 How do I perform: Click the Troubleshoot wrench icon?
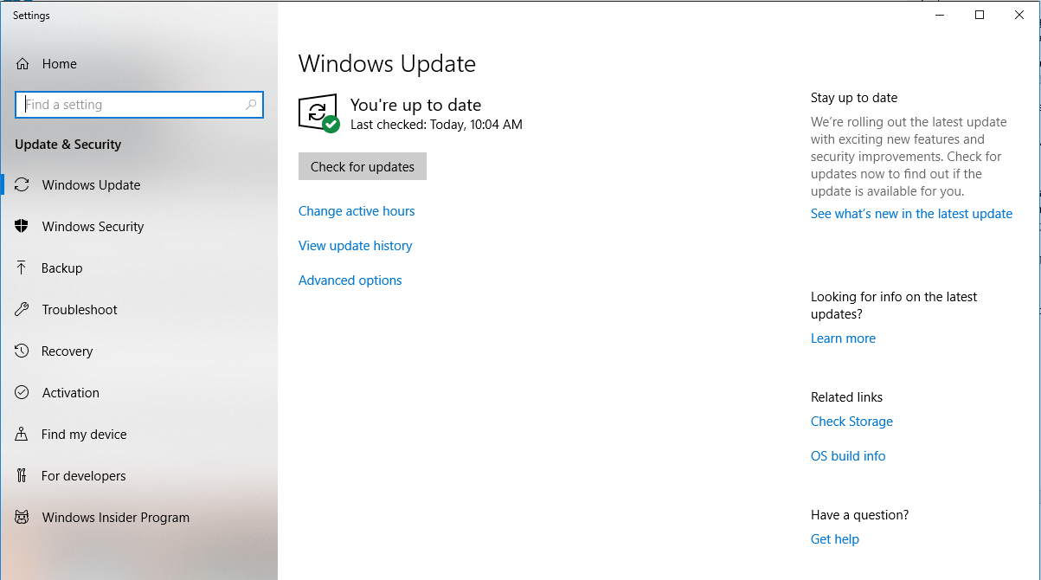[22, 310]
